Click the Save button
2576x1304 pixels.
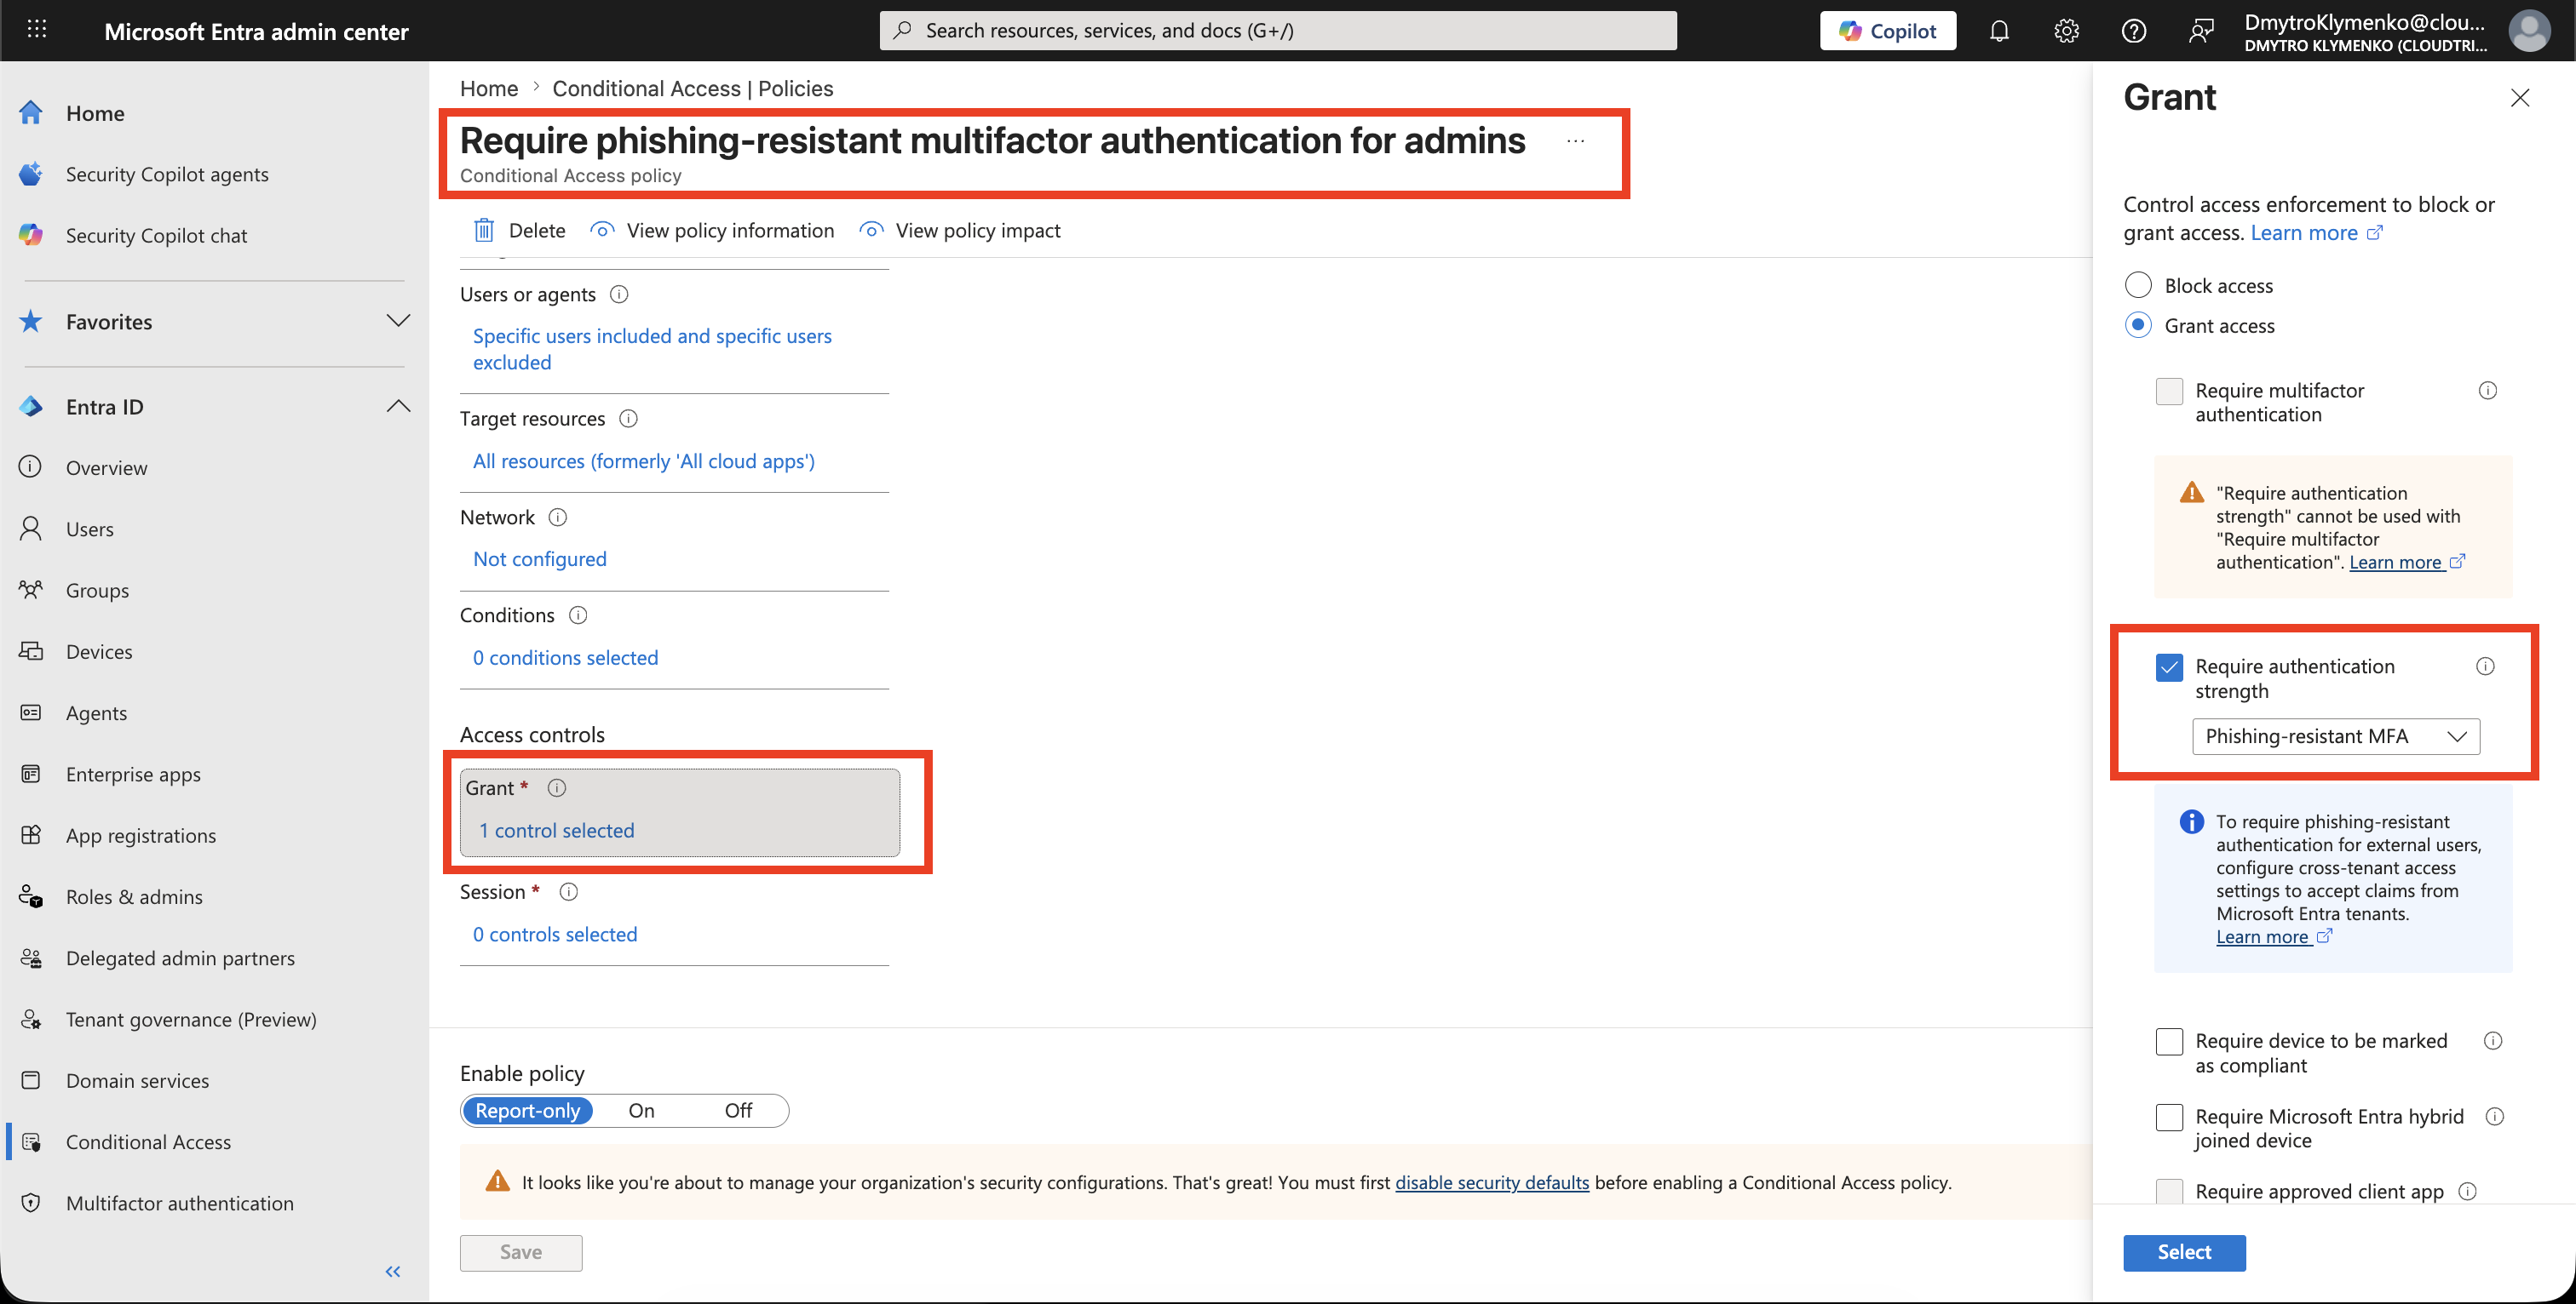click(x=521, y=1252)
